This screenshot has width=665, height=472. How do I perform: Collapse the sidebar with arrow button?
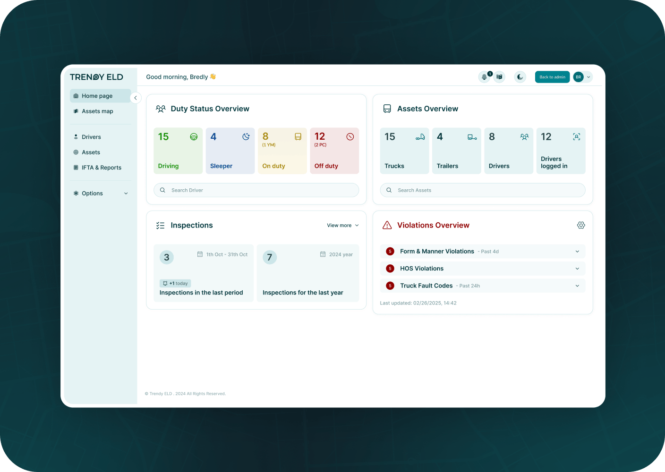click(x=136, y=98)
